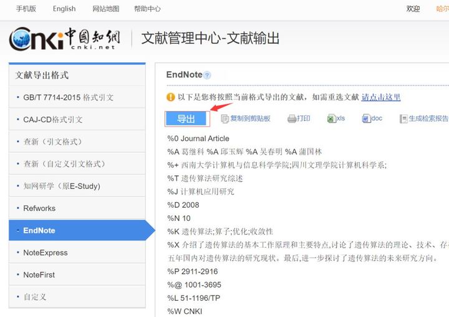Export as xls file link
Viewport: 449px width, 317px height.
pyautogui.click(x=340, y=119)
